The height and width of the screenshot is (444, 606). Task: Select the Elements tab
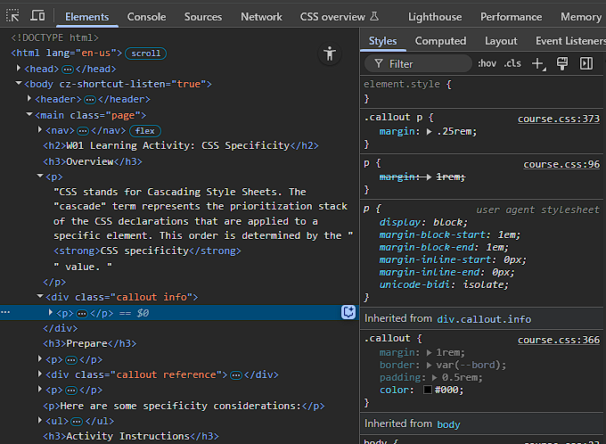(87, 17)
